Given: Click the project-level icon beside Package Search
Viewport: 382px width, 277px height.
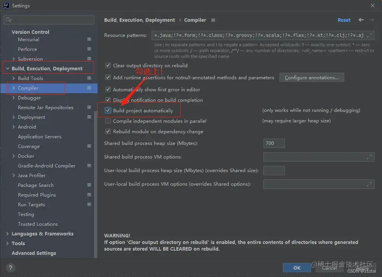Looking at the screenshot, I should click(89, 185).
